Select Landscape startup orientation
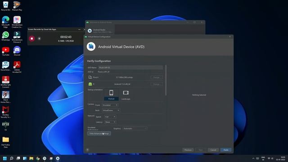The height and width of the screenshot is (162, 288). [126, 94]
